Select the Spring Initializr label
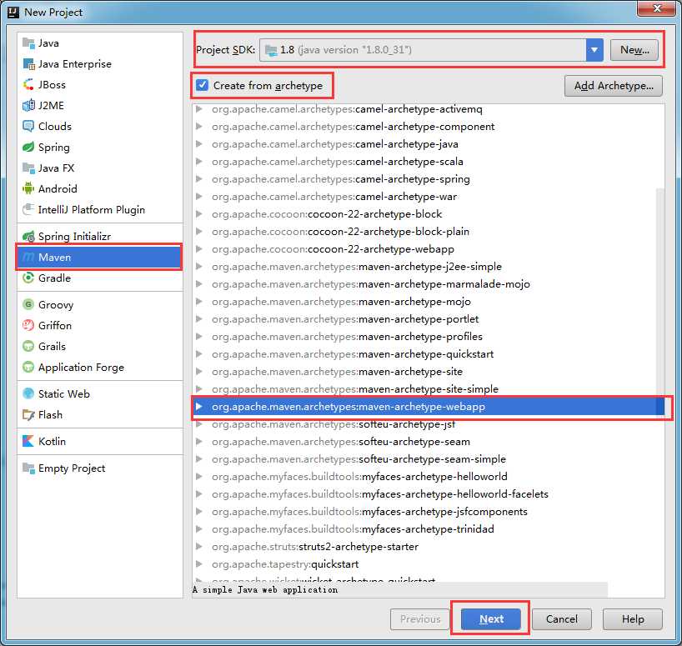Image resolution: width=682 pixels, height=646 pixels. click(x=74, y=237)
